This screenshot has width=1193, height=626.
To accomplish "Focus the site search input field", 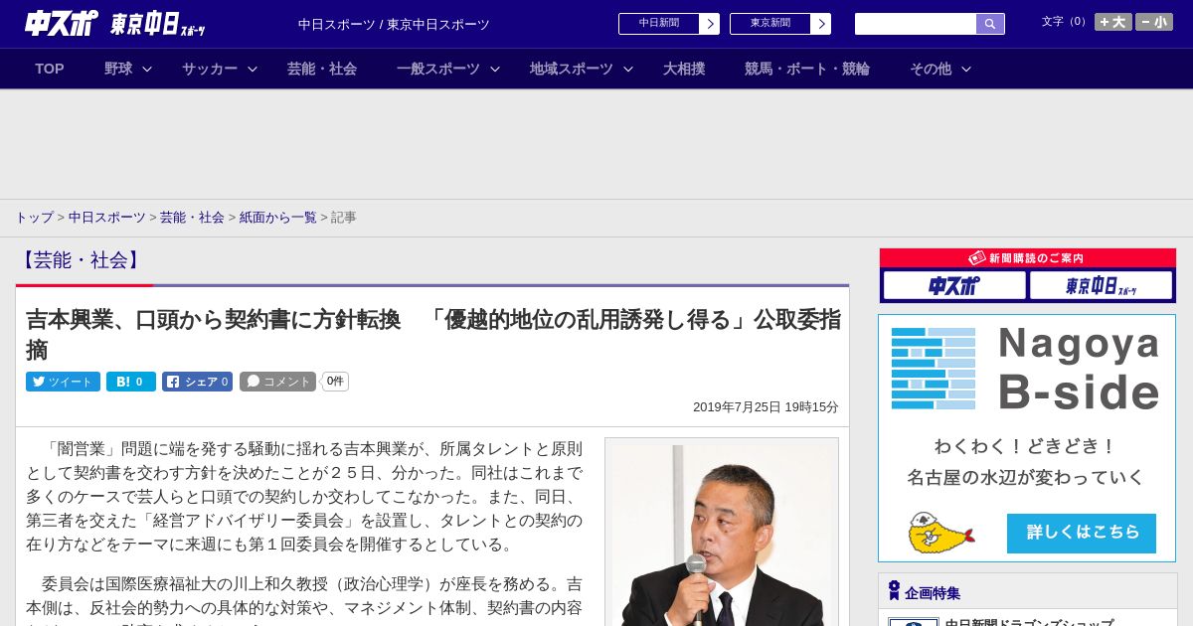I will click(x=916, y=24).
